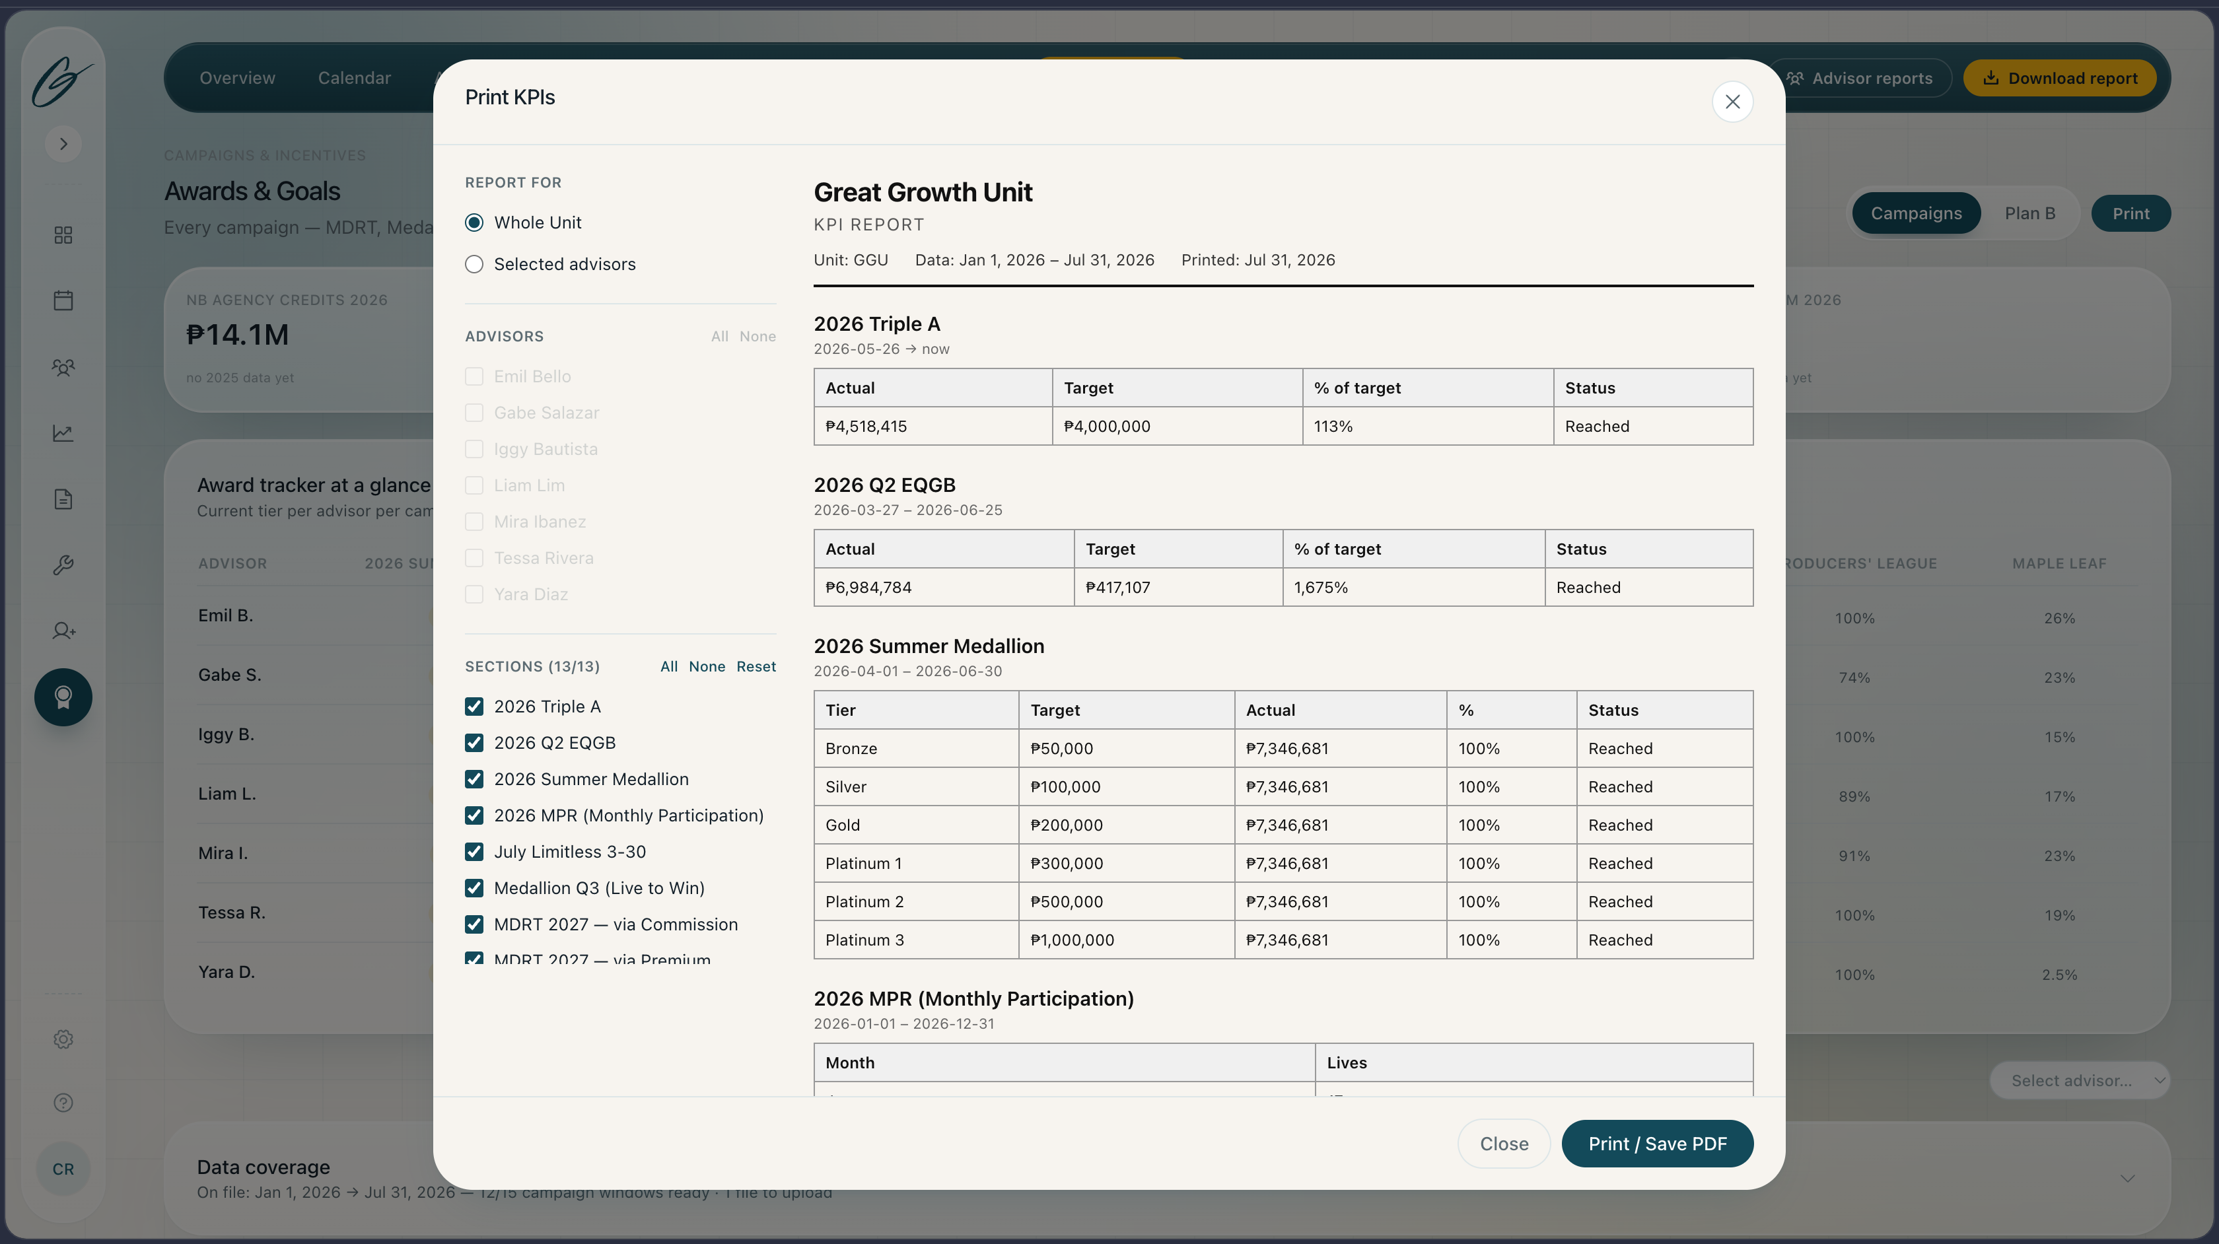Click the 1,675% of target cell
Screen dimensions: 2219x1244
1413,588
